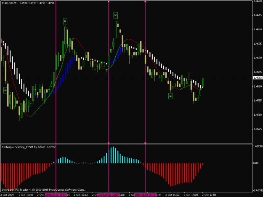Click the 2 Oct 17:08 time axis label

pyautogui.click(x=209, y=195)
